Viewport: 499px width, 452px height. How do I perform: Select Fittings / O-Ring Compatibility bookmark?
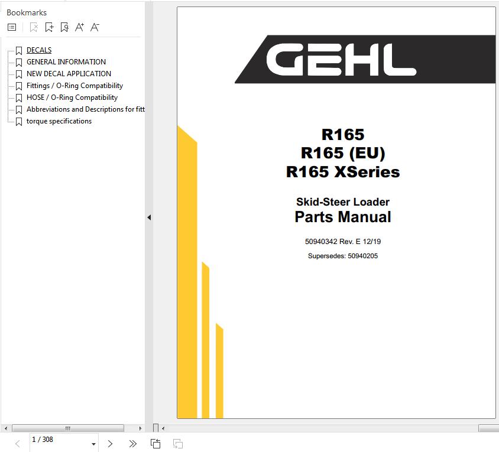click(74, 86)
